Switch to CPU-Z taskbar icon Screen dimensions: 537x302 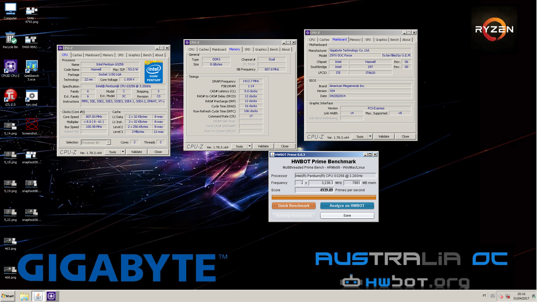[x=51, y=296]
